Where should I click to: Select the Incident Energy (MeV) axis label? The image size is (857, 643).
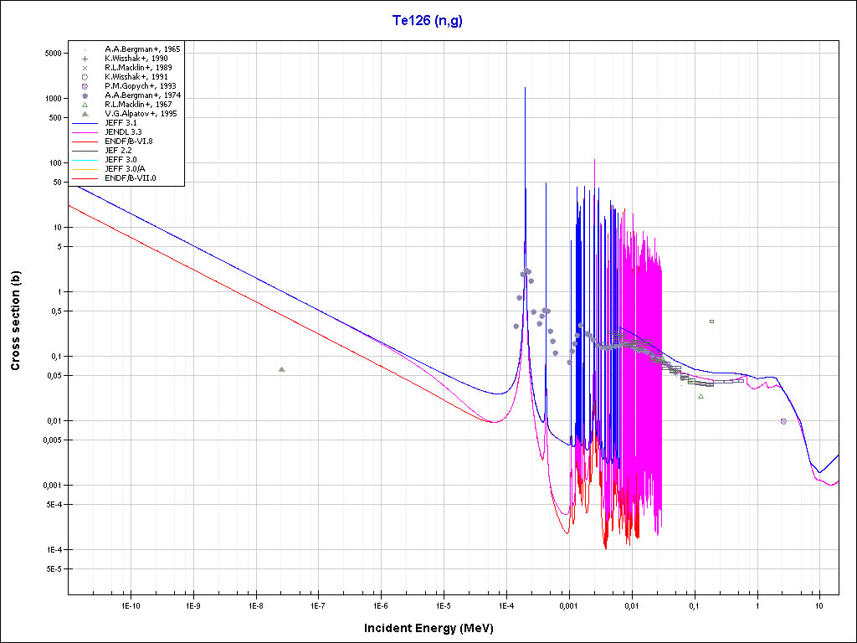point(428,627)
